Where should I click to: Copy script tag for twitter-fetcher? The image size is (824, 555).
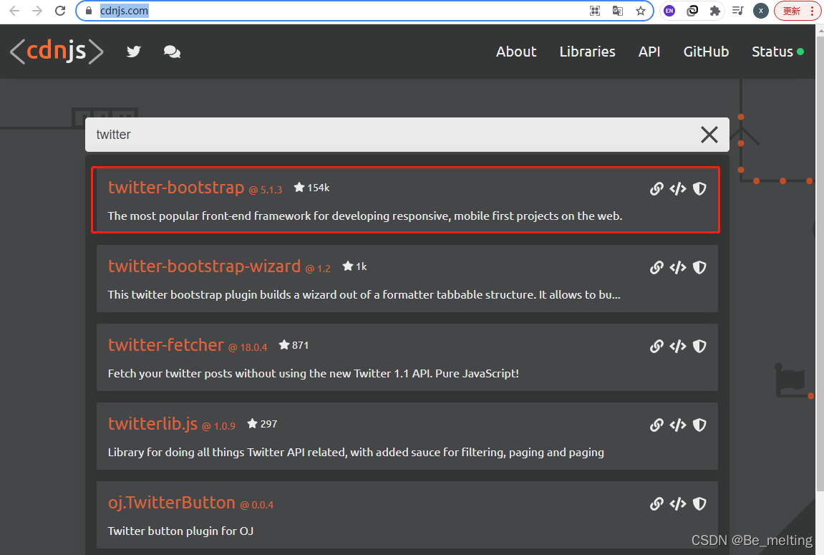(678, 347)
